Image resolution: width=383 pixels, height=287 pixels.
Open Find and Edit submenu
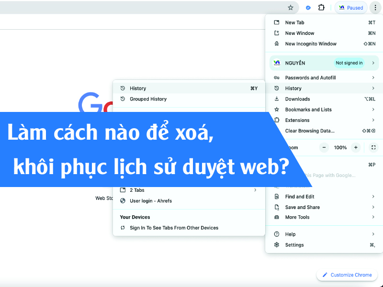324,197
